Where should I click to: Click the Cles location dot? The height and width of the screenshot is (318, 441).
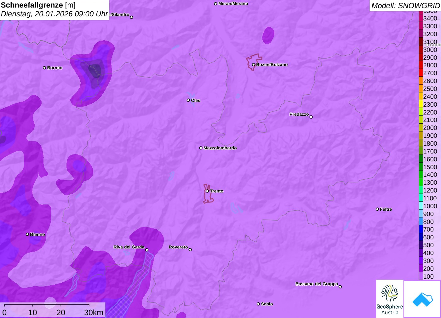pyautogui.click(x=188, y=100)
